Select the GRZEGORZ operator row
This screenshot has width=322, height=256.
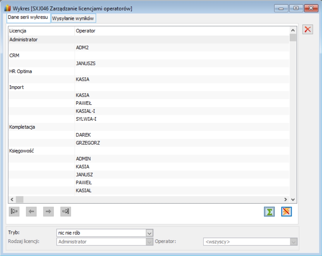pyautogui.click(x=149, y=143)
